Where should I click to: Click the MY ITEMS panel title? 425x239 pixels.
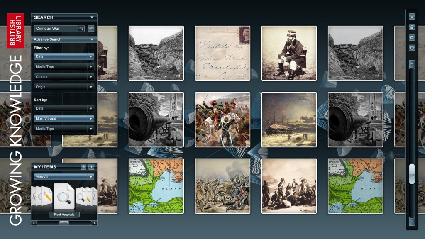(x=45, y=167)
